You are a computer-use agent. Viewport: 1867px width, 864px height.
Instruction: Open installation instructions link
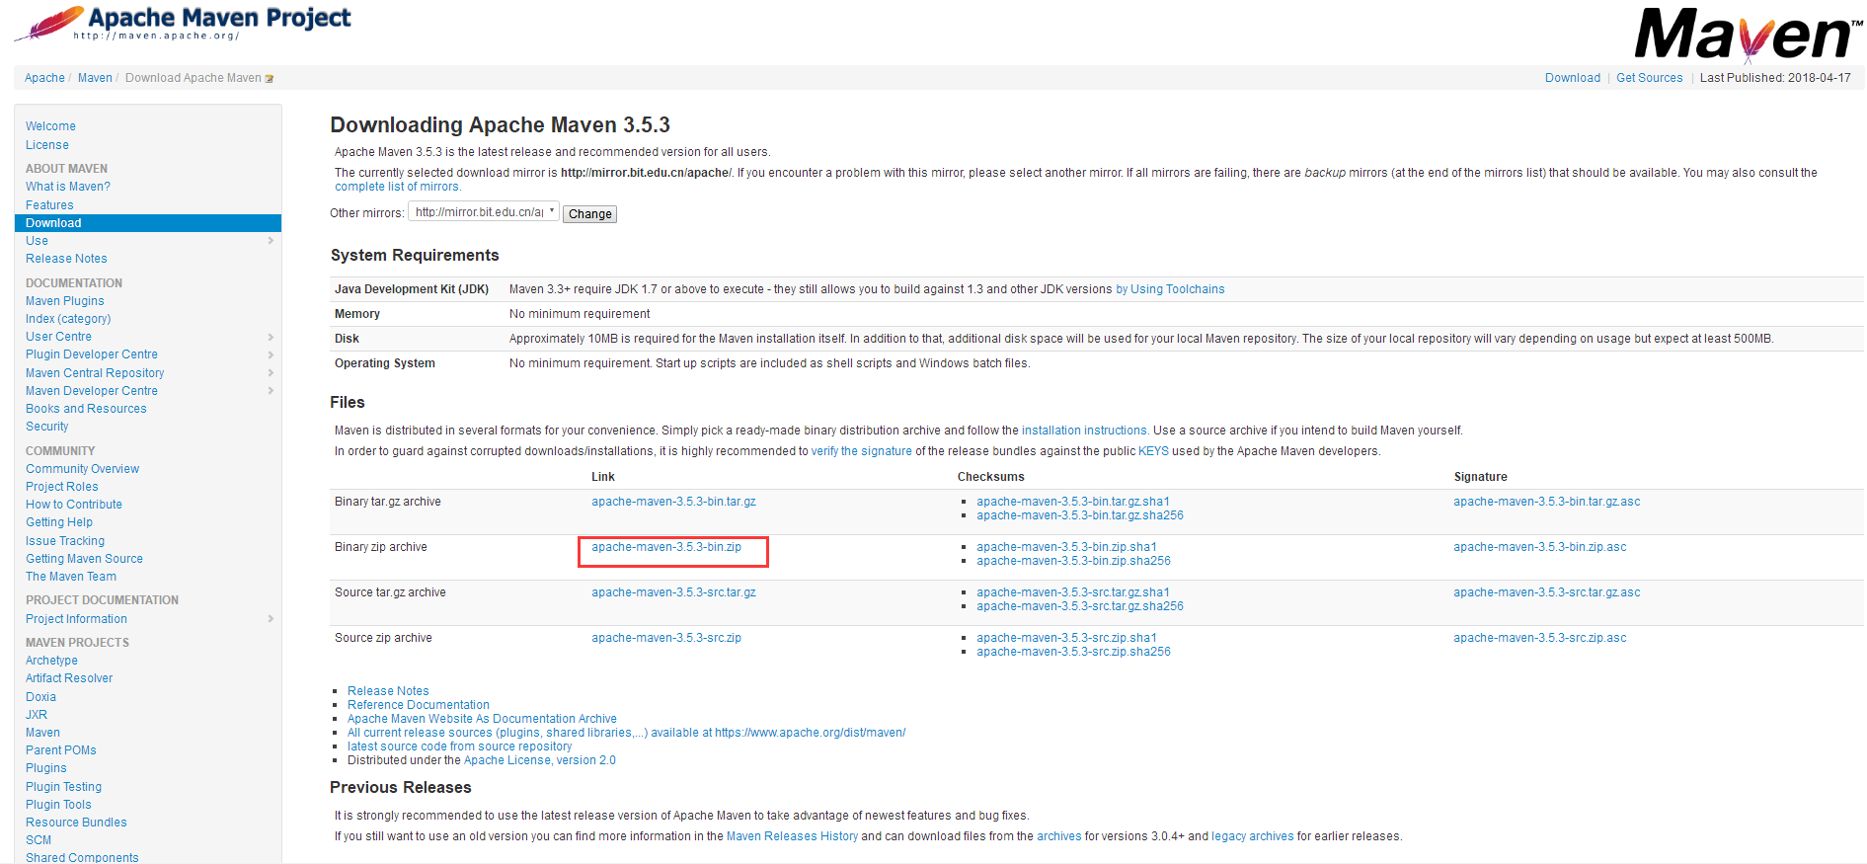1084,431
